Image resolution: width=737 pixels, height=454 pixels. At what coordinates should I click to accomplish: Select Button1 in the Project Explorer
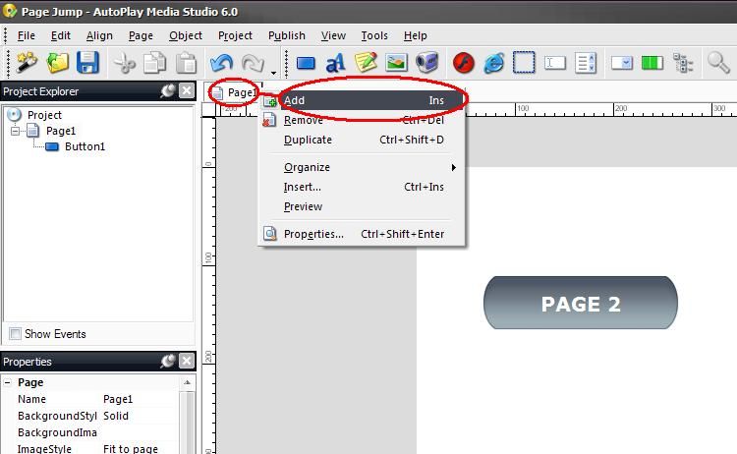coord(85,146)
